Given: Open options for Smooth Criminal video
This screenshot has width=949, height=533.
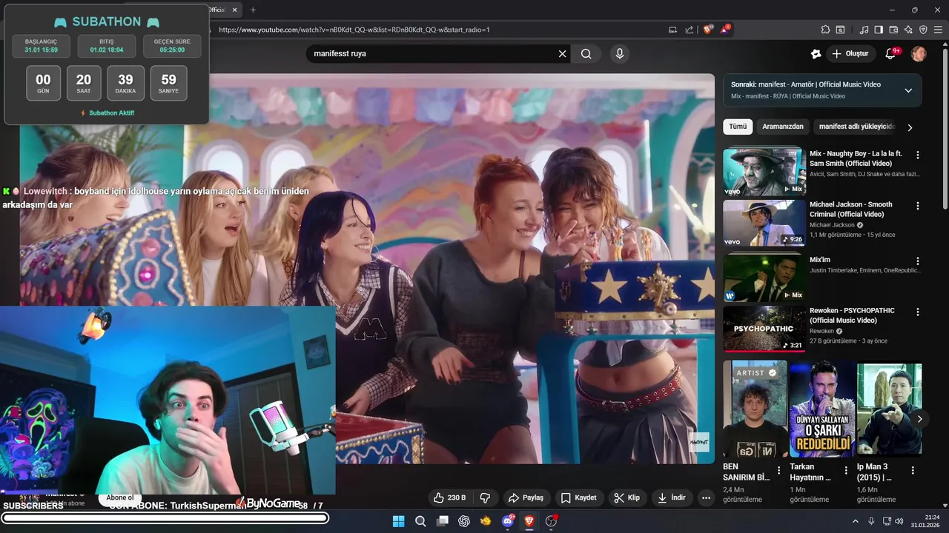Looking at the screenshot, I should 918,206.
